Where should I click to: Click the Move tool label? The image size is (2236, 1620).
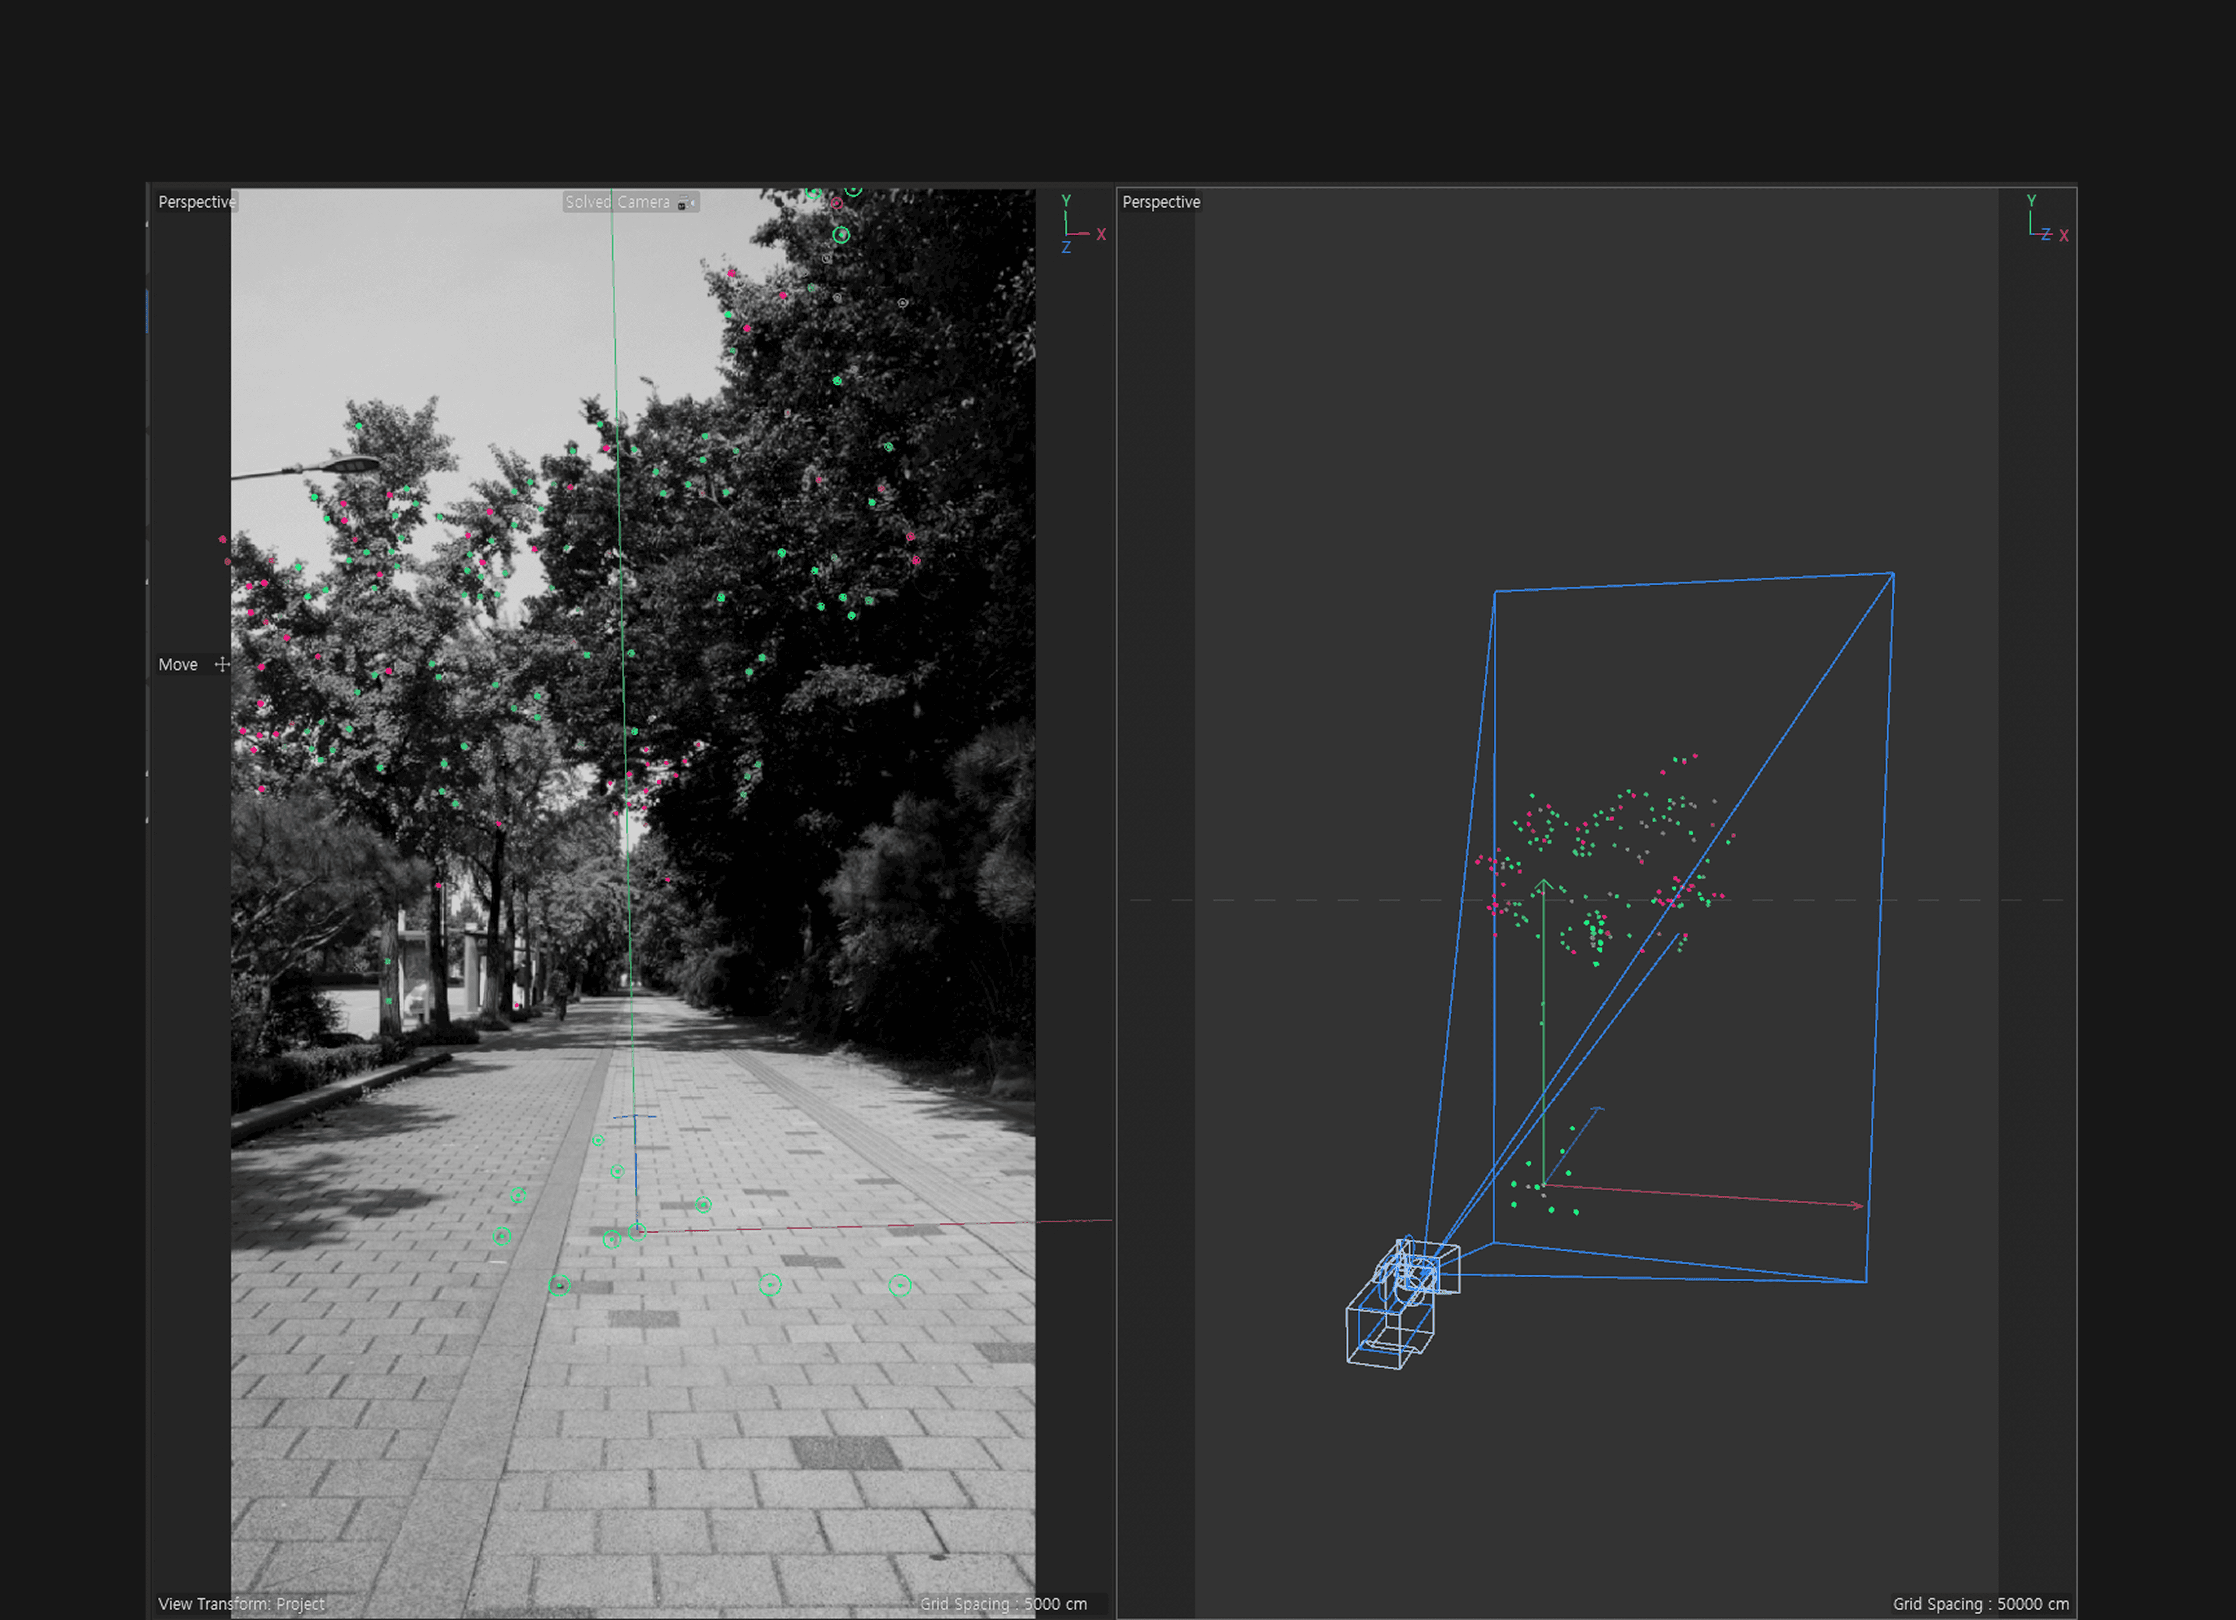178,664
